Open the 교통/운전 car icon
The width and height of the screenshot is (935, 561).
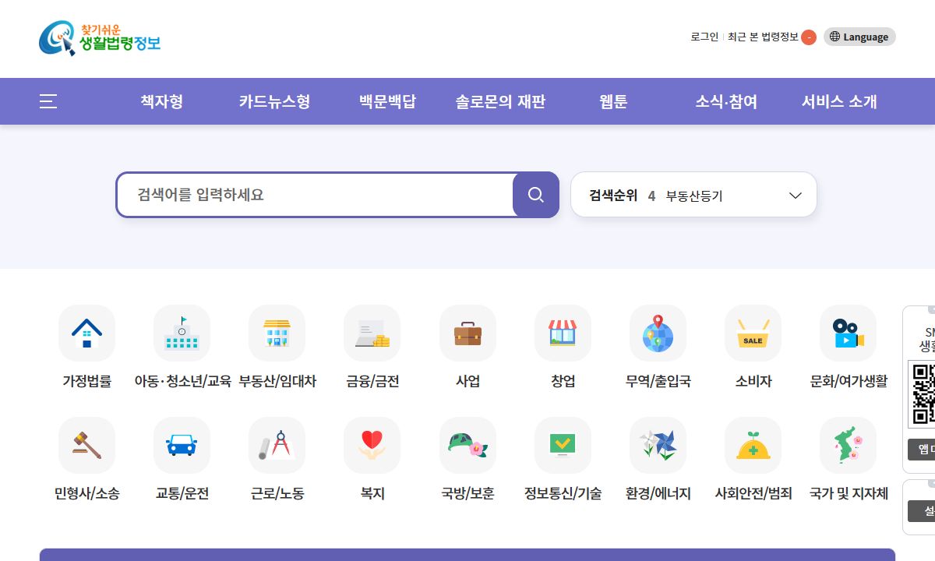point(182,446)
